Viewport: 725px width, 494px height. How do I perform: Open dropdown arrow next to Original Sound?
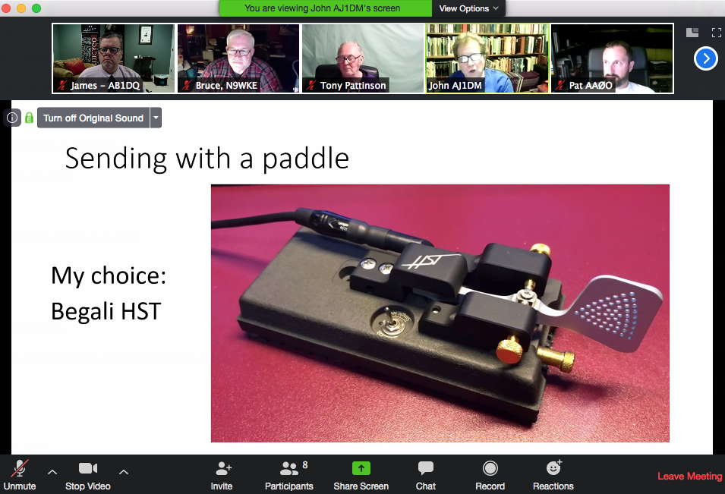click(156, 118)
